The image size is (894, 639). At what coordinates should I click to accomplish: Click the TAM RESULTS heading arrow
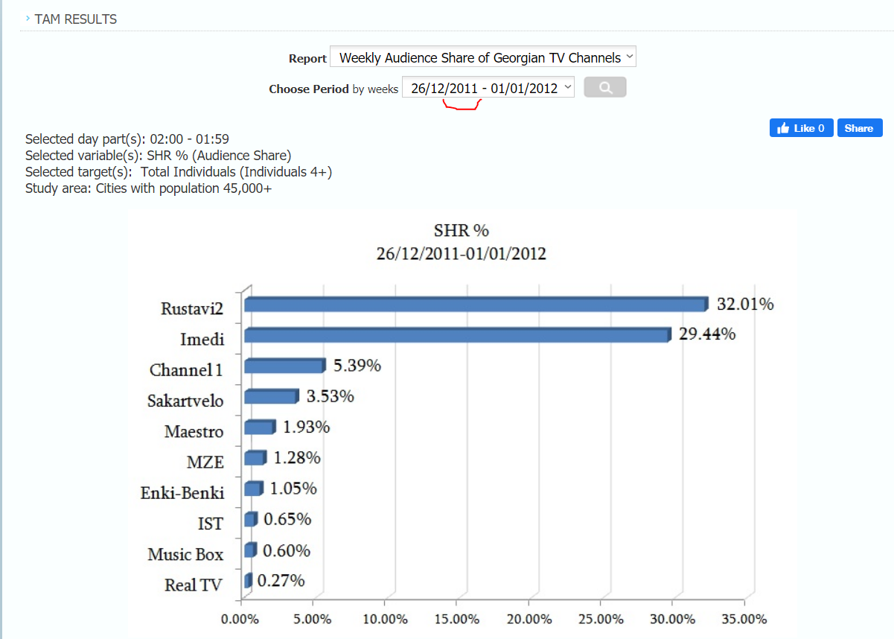click(28, 19)
